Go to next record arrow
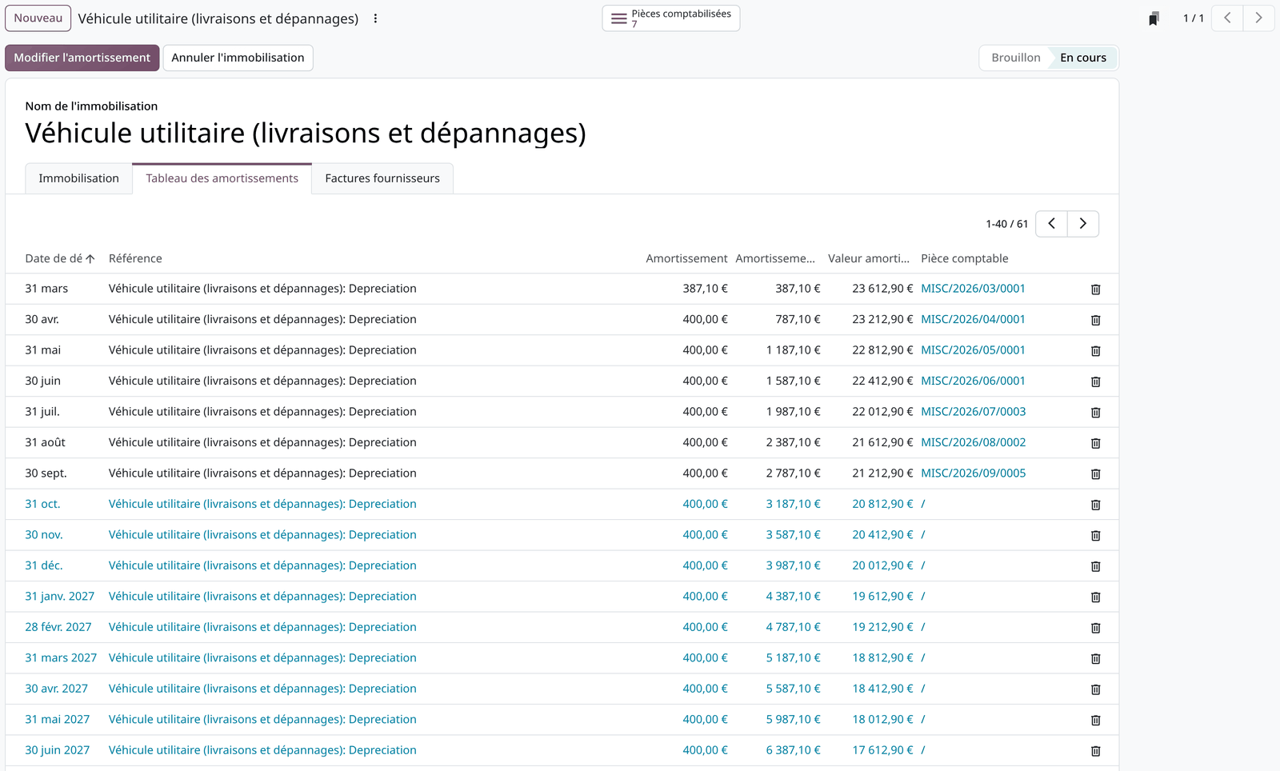This screenshot has width=1280, height=771. (x=1258, y=18)
